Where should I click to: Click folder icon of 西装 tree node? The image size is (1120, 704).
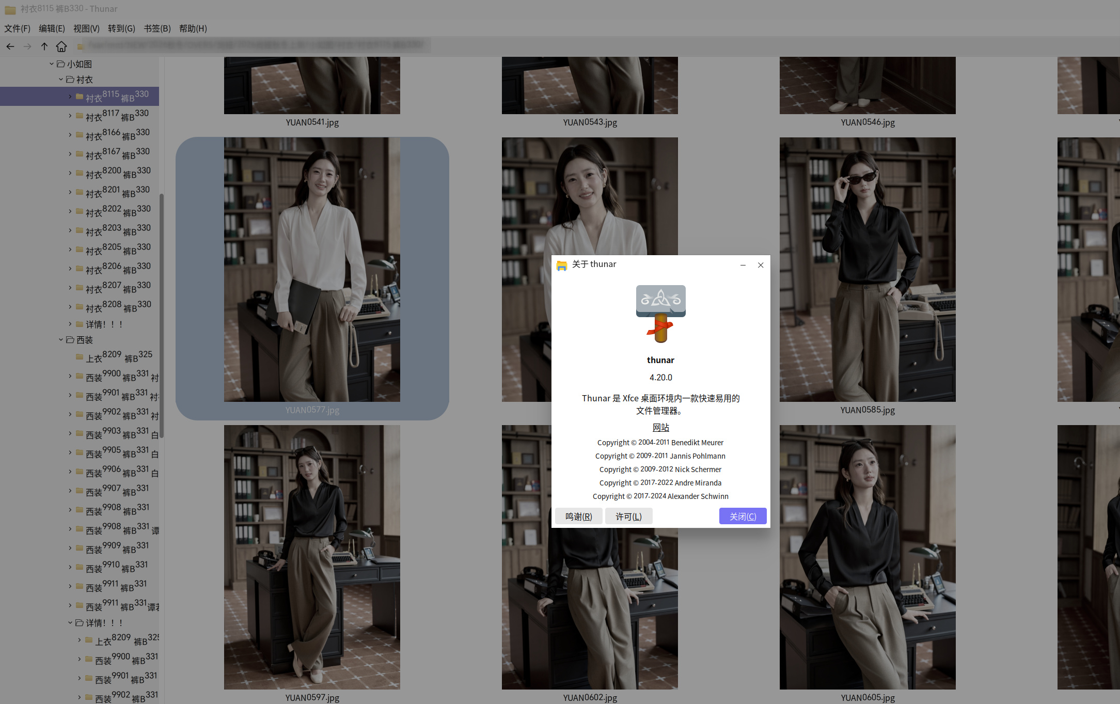coord(70,340)
